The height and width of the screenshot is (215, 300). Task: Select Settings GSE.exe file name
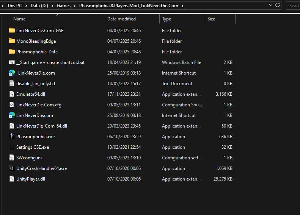[x=33, y=147]
